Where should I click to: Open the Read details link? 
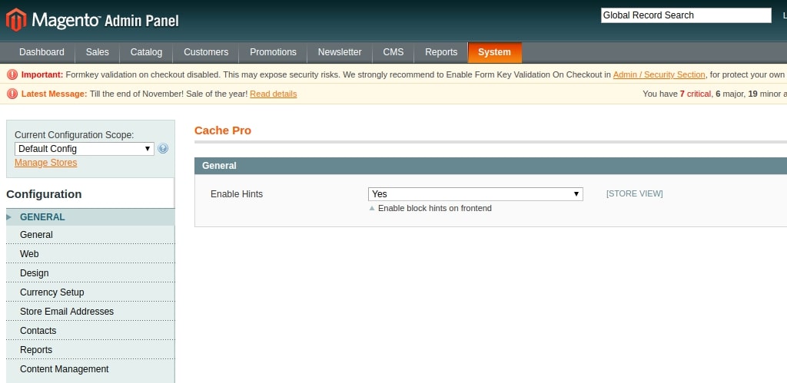[x=274, y=94]
